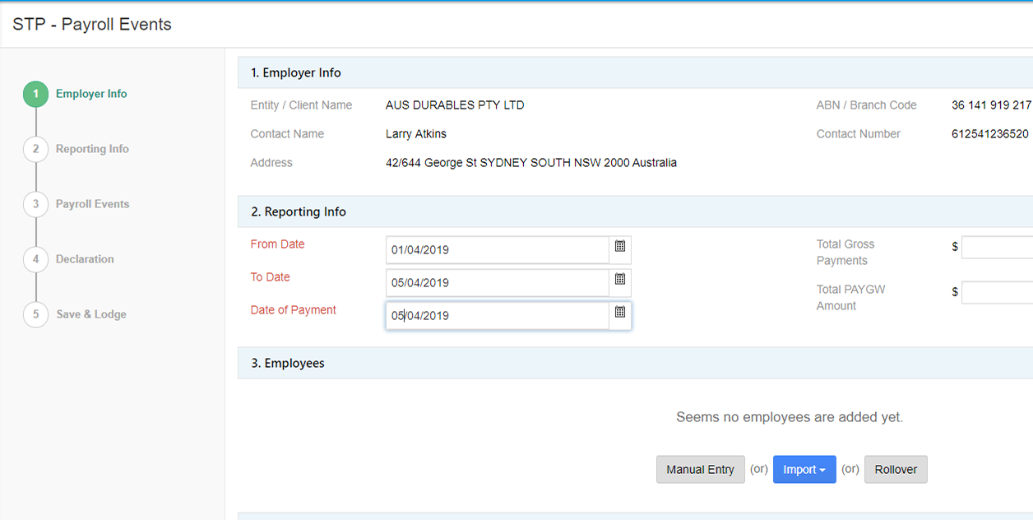Image resolution: width=1033 pixels, height=520 pixels.
Task: Select step 1 circle in wizard
Action: click(35, 95)
